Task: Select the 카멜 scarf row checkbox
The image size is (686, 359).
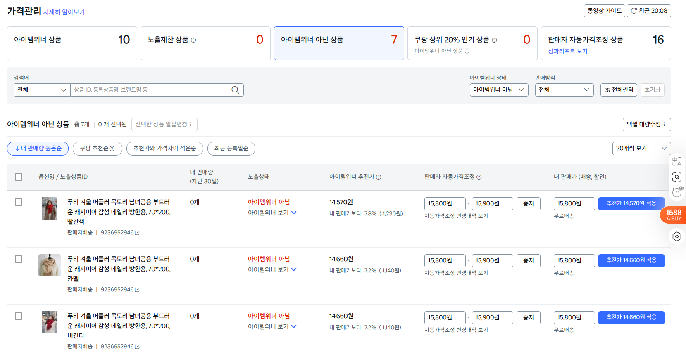Action: tap(19, 259)
